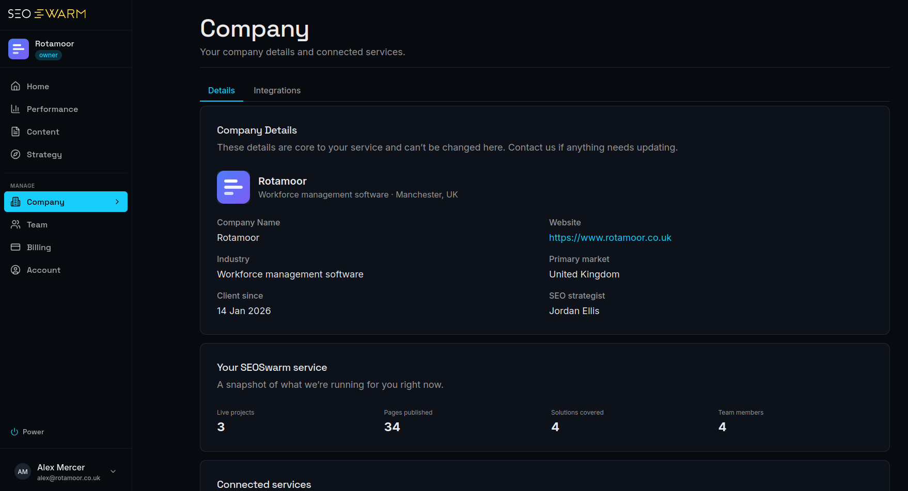Select the Details tab
The image size is (908, 491).
[222, 90]
